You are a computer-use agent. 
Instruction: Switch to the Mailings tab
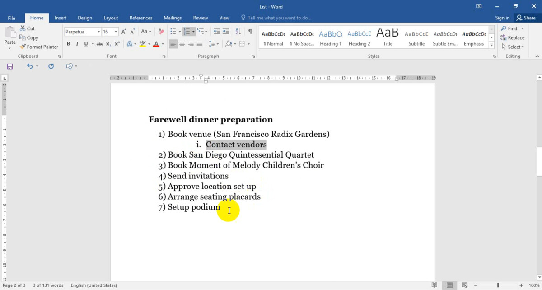(173, 18)
